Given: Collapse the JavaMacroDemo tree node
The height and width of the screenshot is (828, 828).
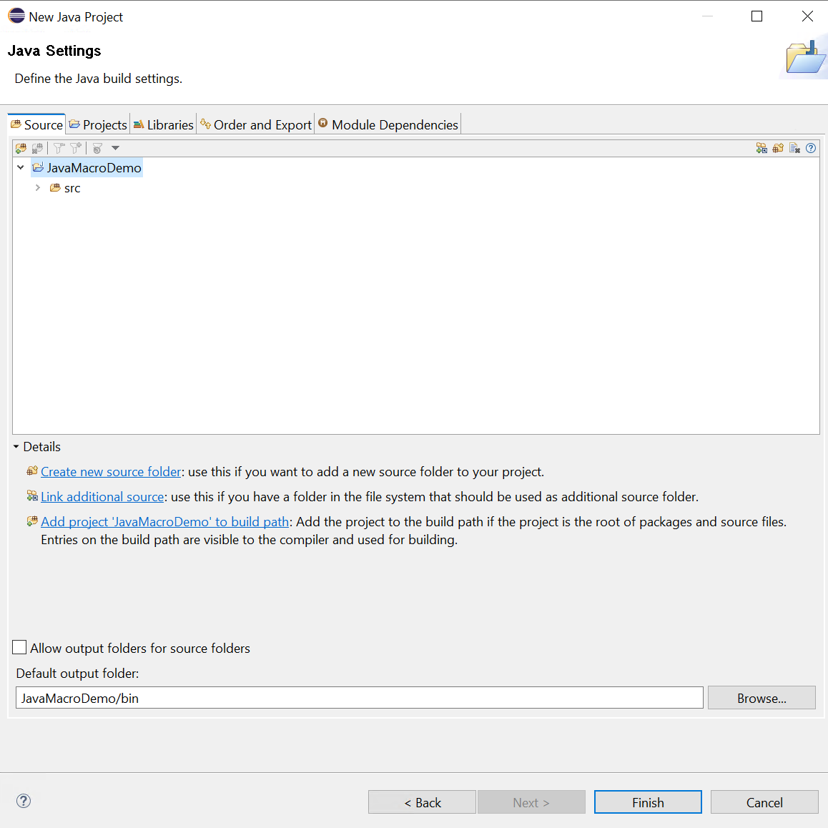Looking at the screenshot, I should (21, 167).
